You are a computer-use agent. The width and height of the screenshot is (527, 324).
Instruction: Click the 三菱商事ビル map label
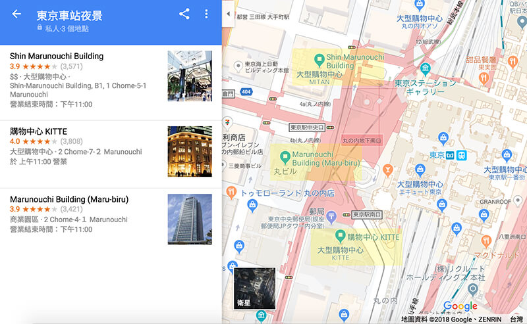245,166
